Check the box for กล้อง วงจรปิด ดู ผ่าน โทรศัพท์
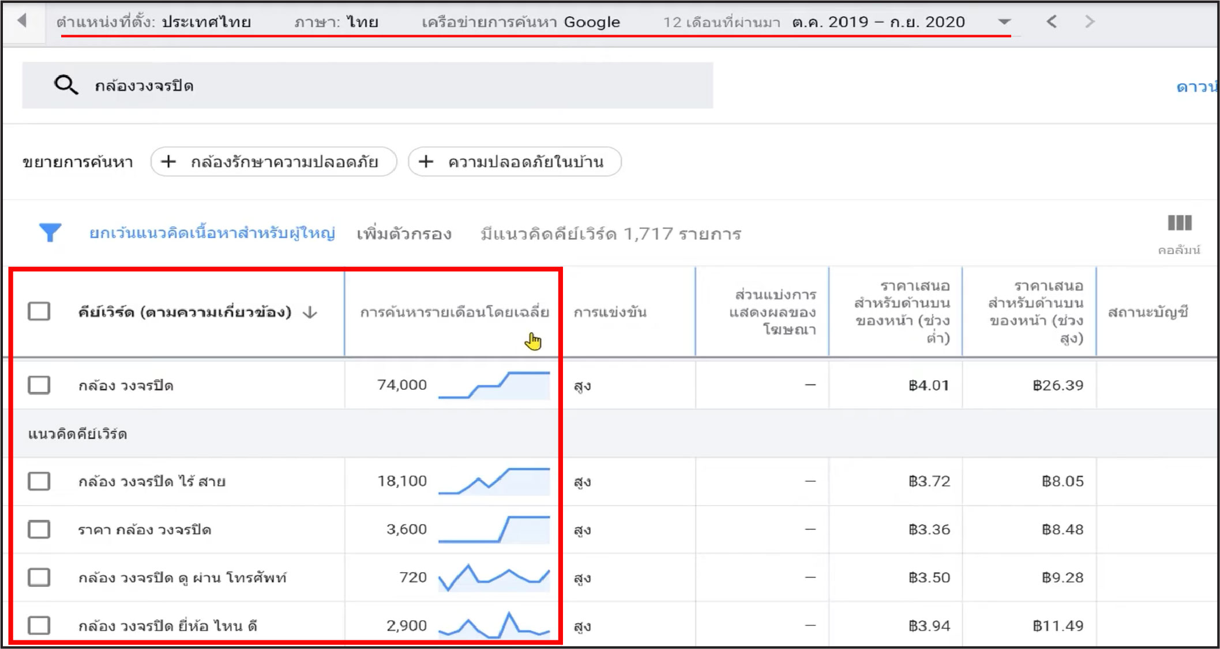 (39, 577)
